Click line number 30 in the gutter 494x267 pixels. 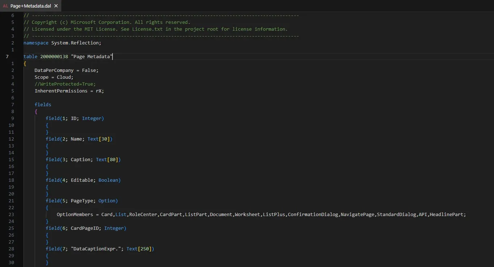[x=11, y=262]
